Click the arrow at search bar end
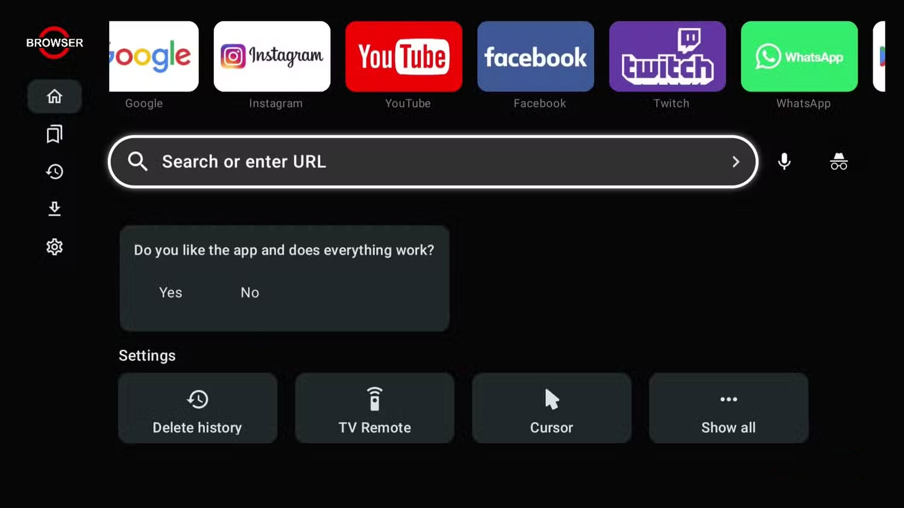This screenshot has width=904, height=508. pos(735,161)
